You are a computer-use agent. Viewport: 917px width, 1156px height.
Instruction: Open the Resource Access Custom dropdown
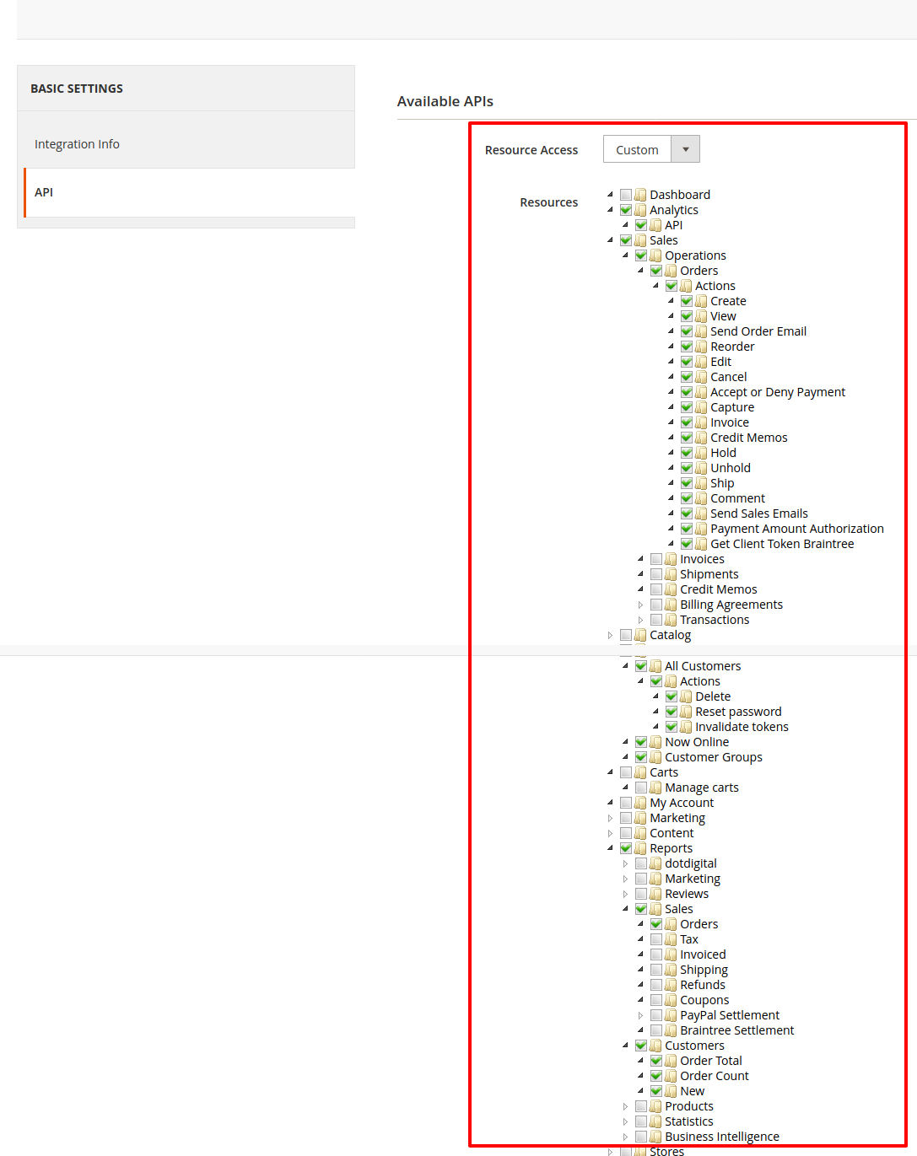pos(651,149)
